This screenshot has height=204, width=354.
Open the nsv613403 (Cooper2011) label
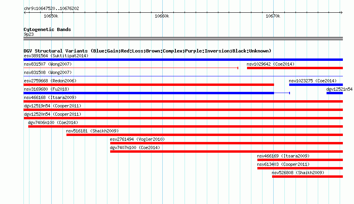(283, 164)
